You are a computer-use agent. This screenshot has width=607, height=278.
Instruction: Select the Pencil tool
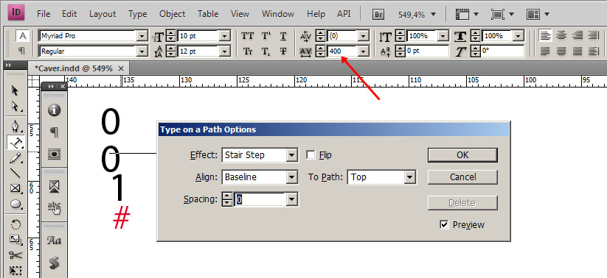tap(15, 158)
